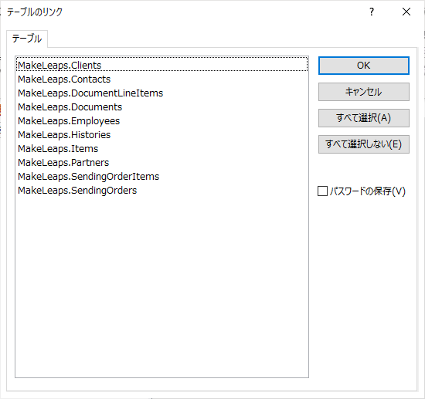Choose MakeLeaps.Histories table
Image resolution: width=425 pixels, height=399 pixels.
(161, 135)
